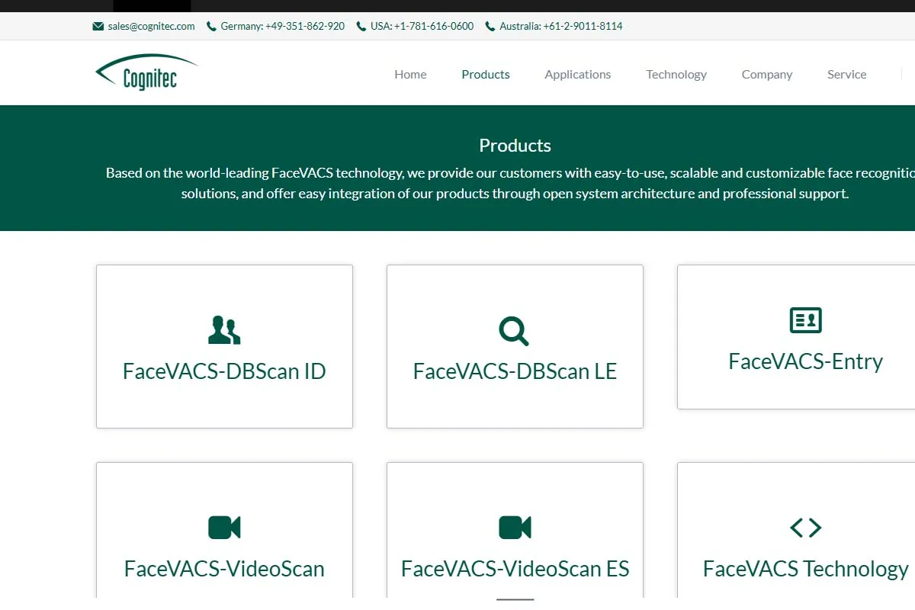
Task: Open the Technology menu item
Action: click(676, 74)
